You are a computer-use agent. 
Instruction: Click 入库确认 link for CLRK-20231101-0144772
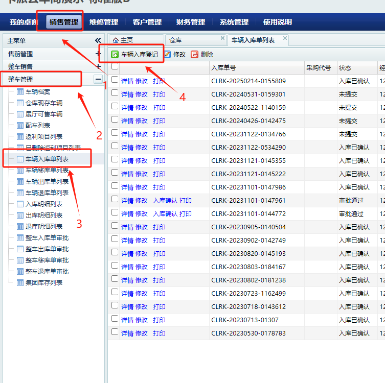[x=165, y=213]
